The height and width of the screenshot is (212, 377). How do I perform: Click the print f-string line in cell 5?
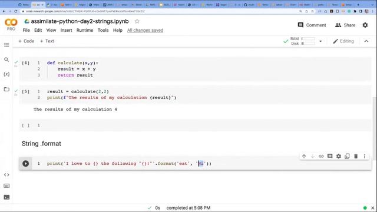point(111,98)
